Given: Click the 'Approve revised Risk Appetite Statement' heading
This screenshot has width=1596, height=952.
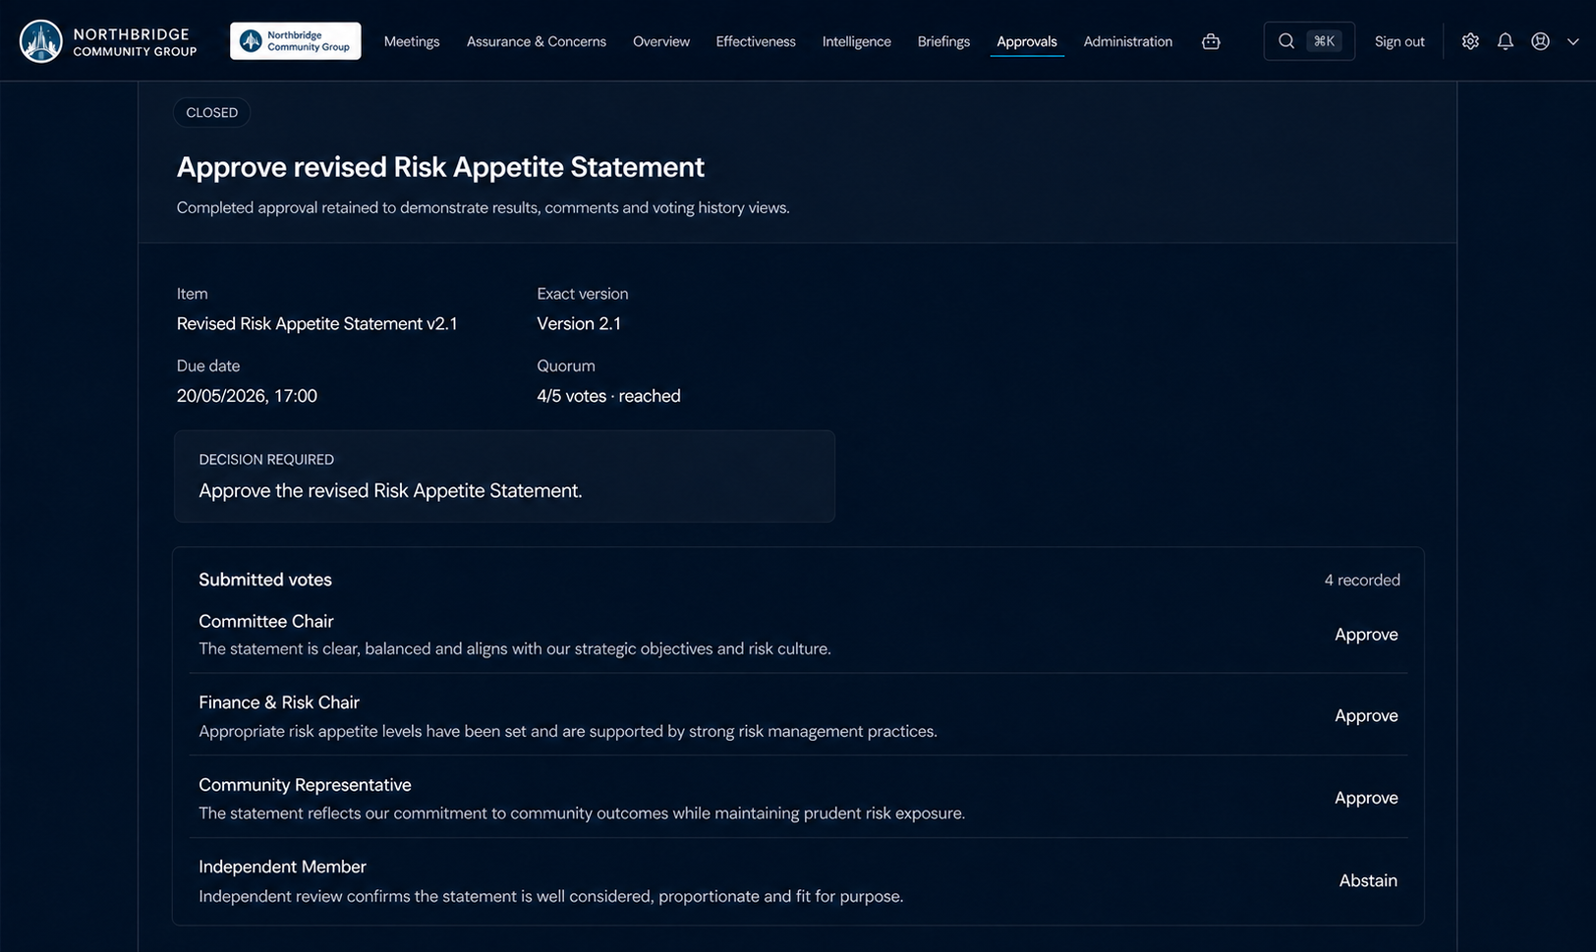Looking at the screenshot, I should 440,167.
